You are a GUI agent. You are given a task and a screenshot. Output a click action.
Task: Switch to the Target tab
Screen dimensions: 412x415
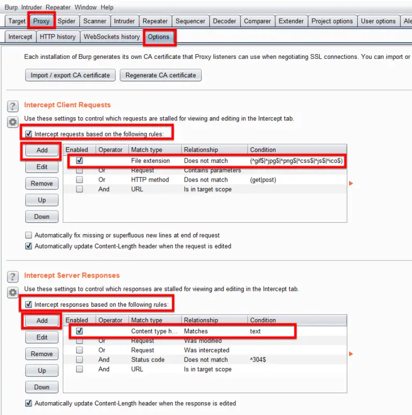point(17,21)
